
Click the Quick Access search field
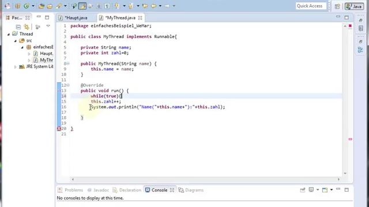tap(311, 6)
